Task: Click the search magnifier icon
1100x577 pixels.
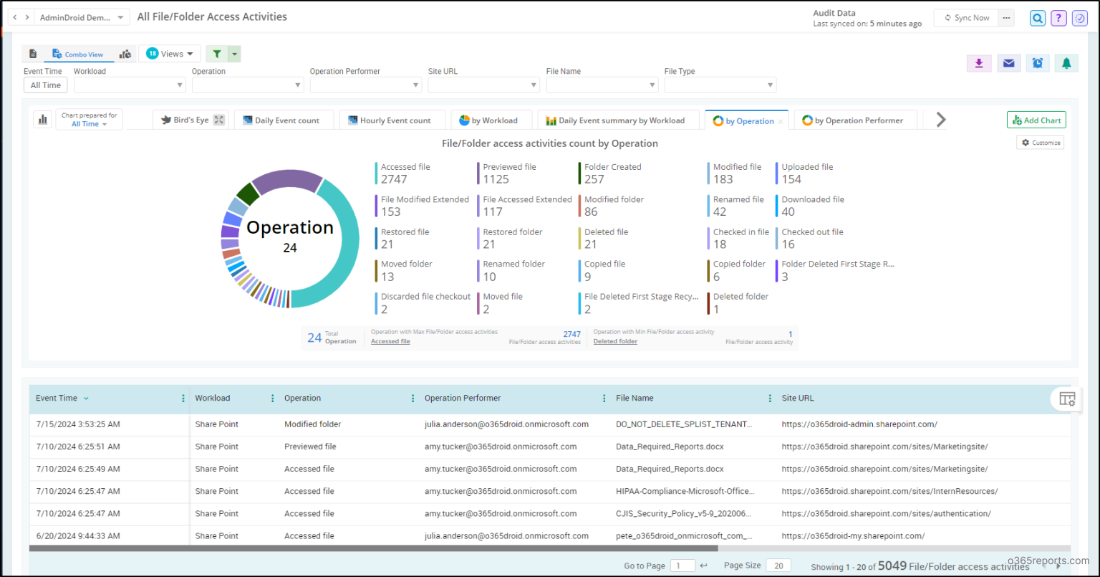Action: click(x=1038, y=18)
